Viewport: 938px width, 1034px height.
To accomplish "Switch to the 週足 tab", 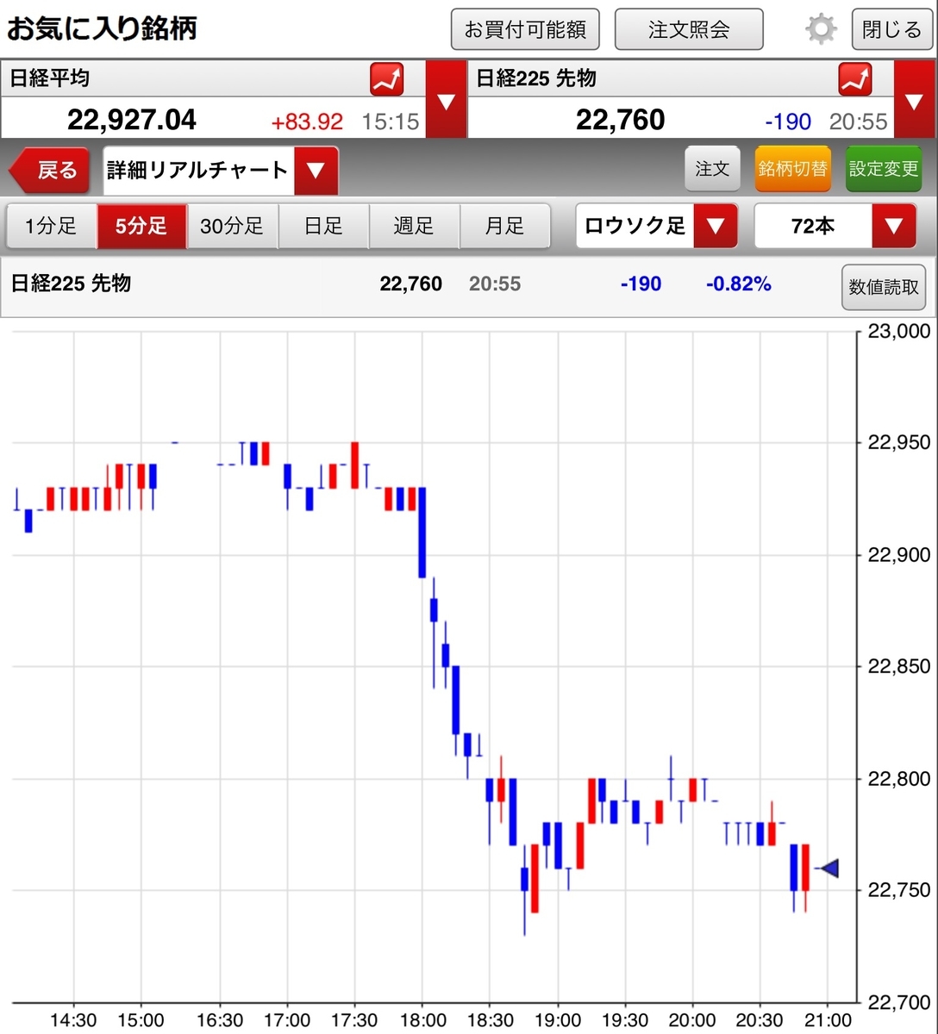I will (415, 227).
